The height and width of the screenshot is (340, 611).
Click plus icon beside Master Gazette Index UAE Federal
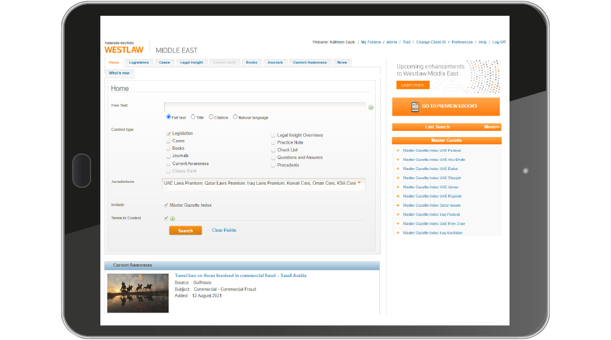(398, 150)
